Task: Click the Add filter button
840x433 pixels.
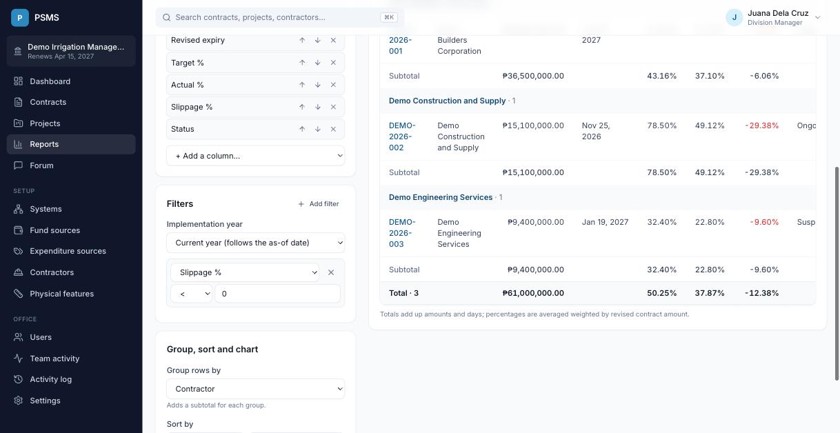Action: tap(319, 204)
